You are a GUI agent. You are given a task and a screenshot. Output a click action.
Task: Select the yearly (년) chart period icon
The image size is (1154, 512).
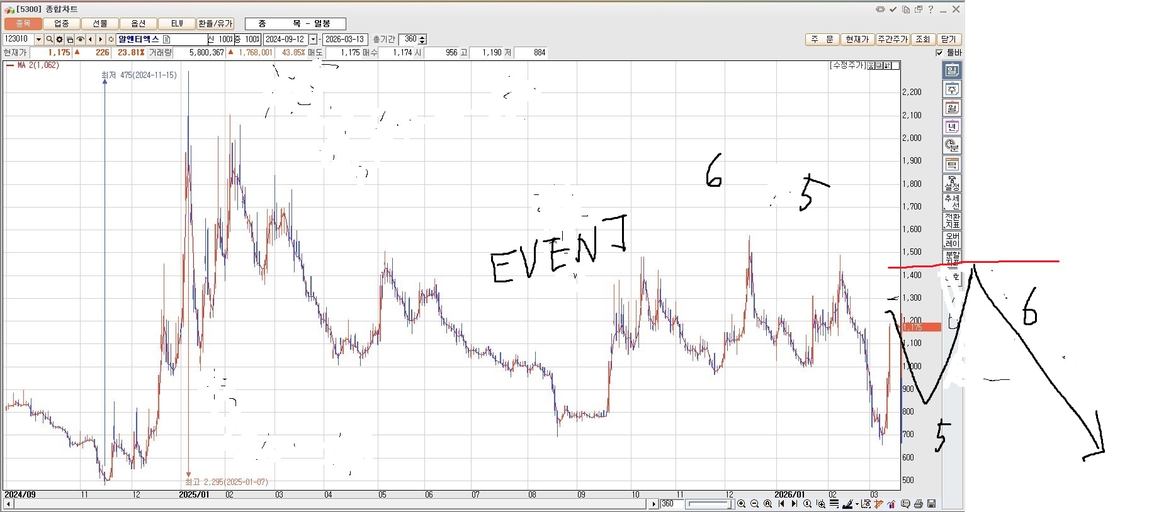(952, 127)
